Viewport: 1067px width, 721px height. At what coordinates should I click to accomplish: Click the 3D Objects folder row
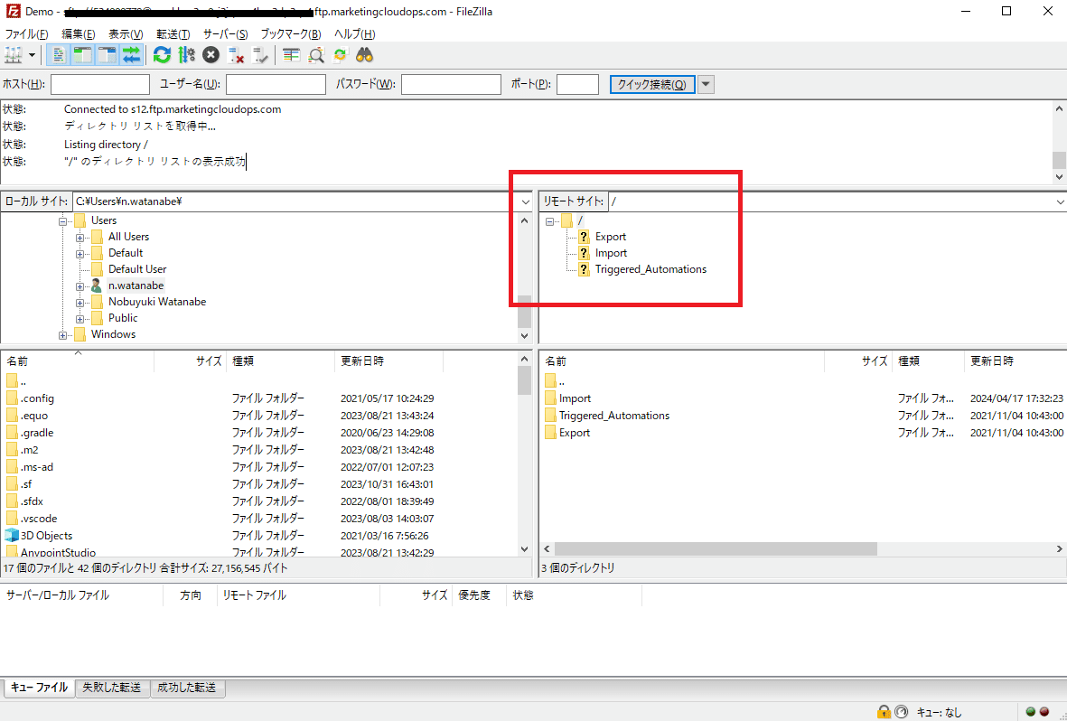click(x=46, y=535)
